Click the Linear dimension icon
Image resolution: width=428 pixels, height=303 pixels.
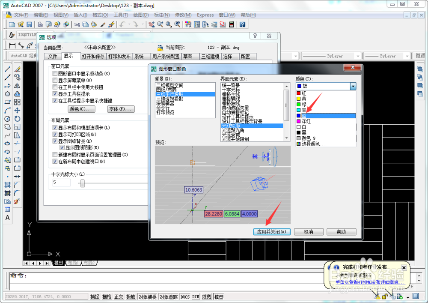pos(12,45)
